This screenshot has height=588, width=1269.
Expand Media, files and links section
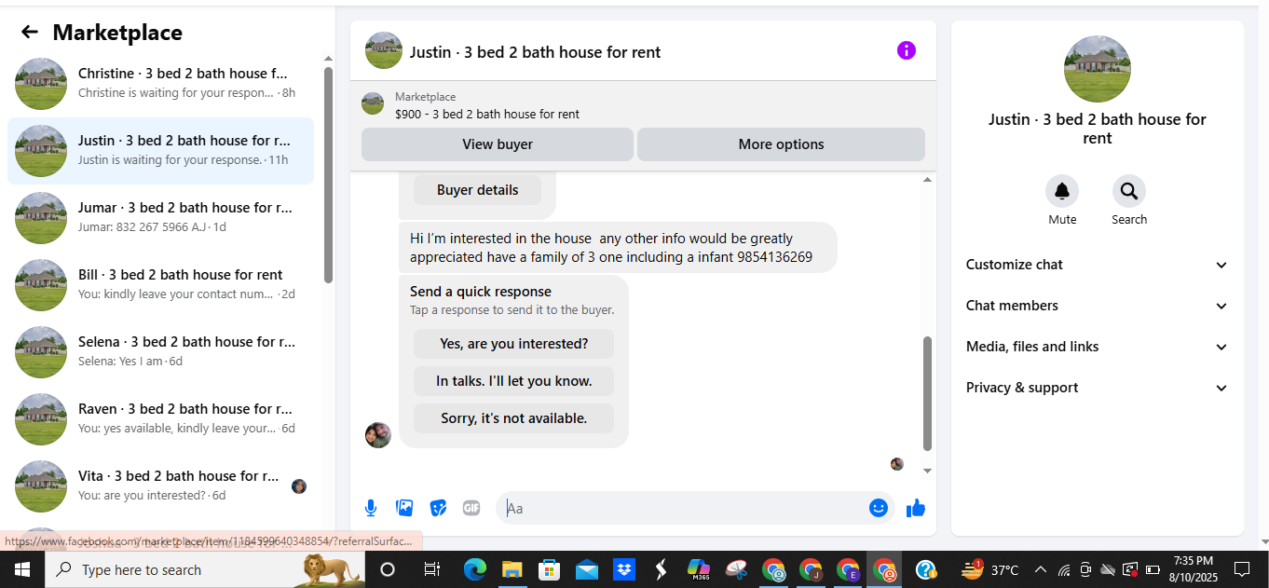point(1098,347)
